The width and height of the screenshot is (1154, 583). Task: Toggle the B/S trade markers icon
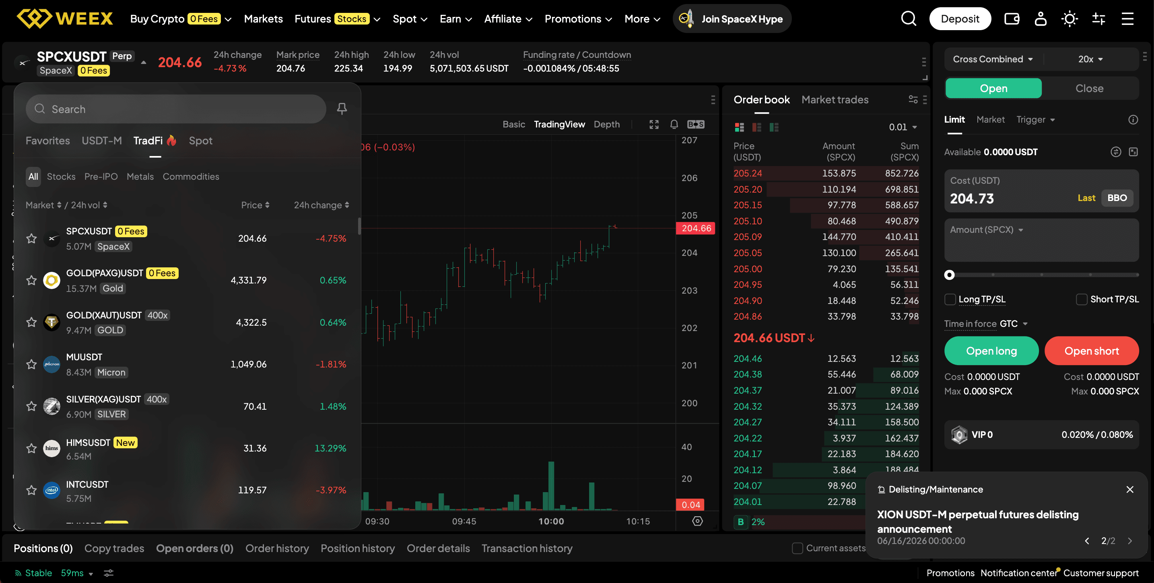click(x=696, y=125)
